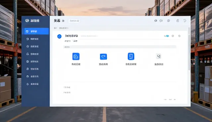
Task: Open the seventh entry in the left sidebar
Action: [x=32, y=77]
